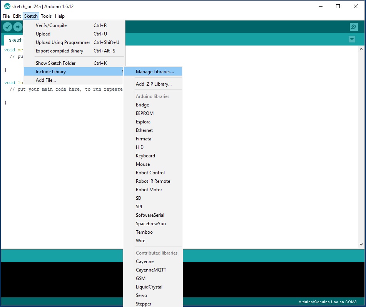
Task: Include the EEPROM library
Action: click(x=153, y=113)
